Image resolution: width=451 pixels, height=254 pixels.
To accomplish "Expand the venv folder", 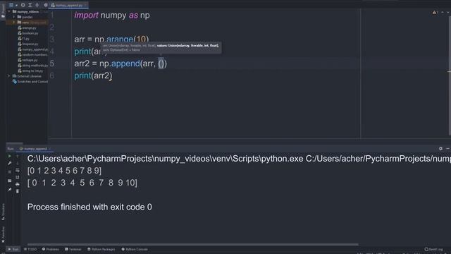I will point(14,23).
